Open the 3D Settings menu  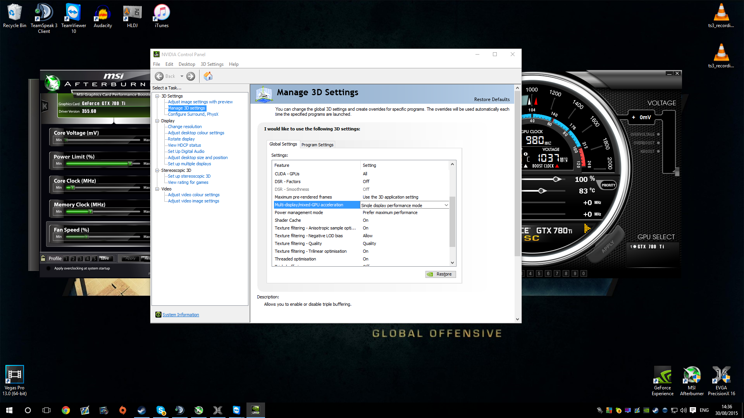point(212,64)
